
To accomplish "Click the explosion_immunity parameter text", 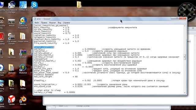I will click(x=45, y=41).
